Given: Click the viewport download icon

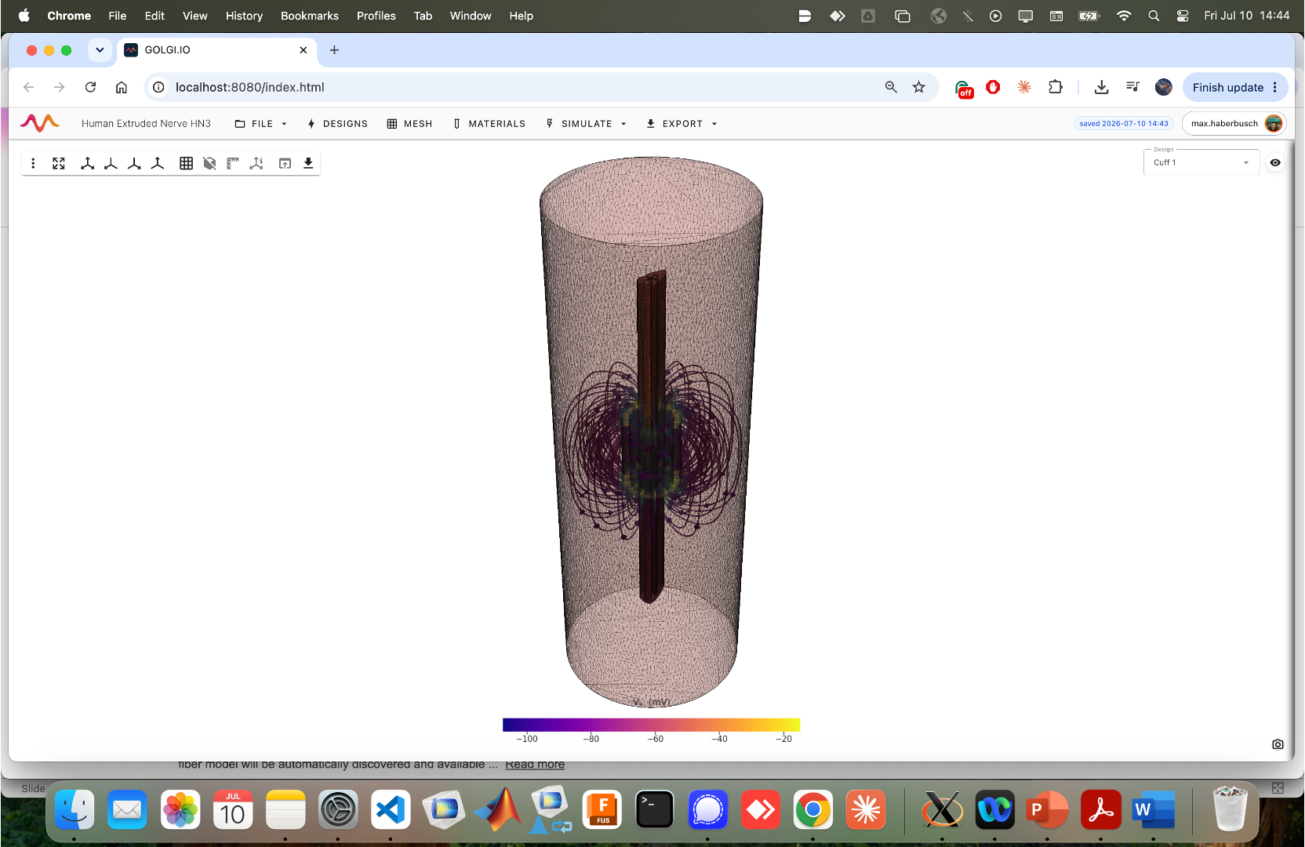Looking at the screenshot, I should [308, 163].
